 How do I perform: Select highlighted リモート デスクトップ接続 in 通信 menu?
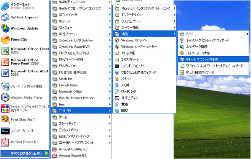click(213, 59)
